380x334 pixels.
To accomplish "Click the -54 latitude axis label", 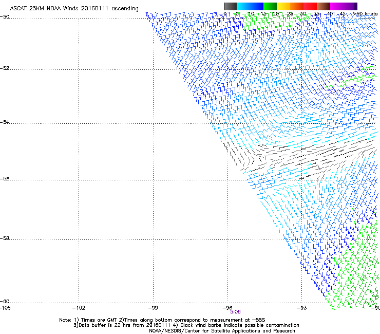I will pos(5,122).
